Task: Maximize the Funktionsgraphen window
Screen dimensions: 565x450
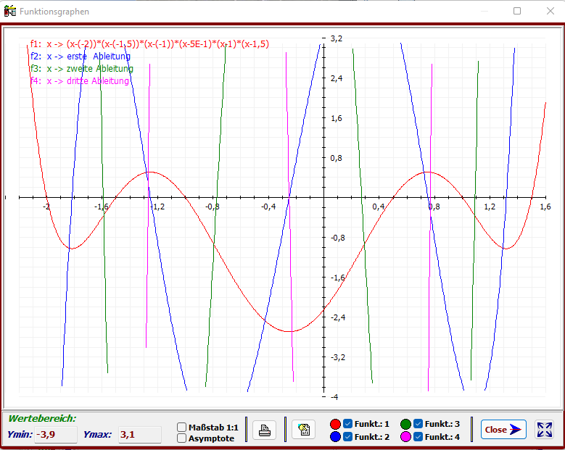Action: click(517, 12)
